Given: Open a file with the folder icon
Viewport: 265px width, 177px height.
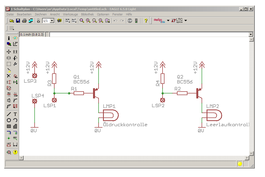Looking at the screenshot, I should (x=12, y=21).
